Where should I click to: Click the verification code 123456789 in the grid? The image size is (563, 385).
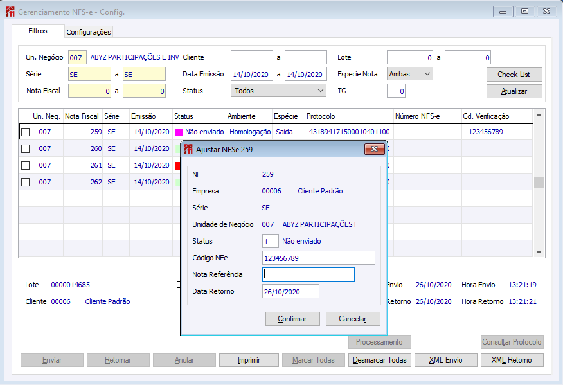486,132
